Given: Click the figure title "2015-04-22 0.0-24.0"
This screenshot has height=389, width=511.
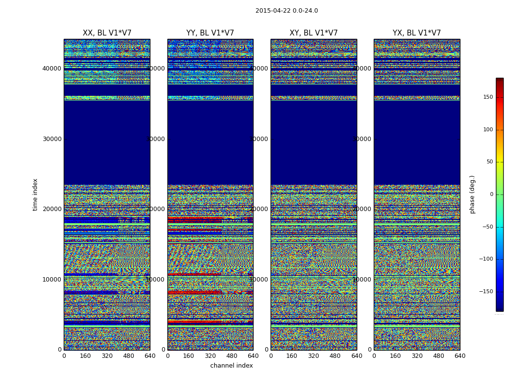Looking at the screenshot, I should pos(287,11).
